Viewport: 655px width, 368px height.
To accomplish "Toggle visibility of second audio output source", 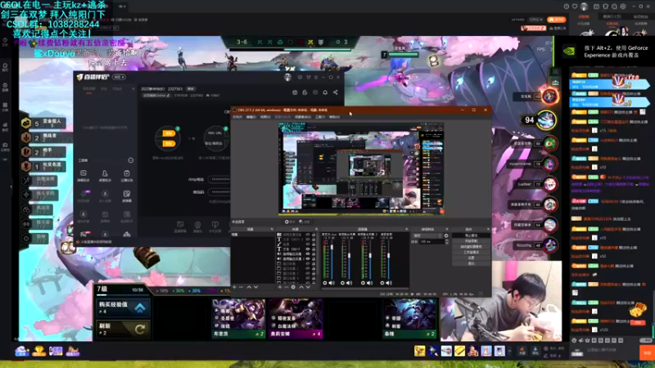I will click(x=308, y=258).
